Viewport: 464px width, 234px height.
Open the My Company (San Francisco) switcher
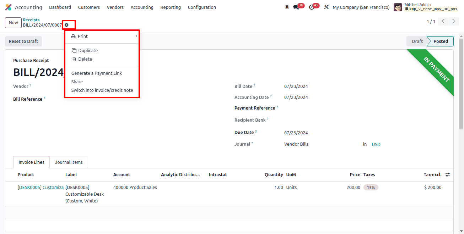point(361,7)
